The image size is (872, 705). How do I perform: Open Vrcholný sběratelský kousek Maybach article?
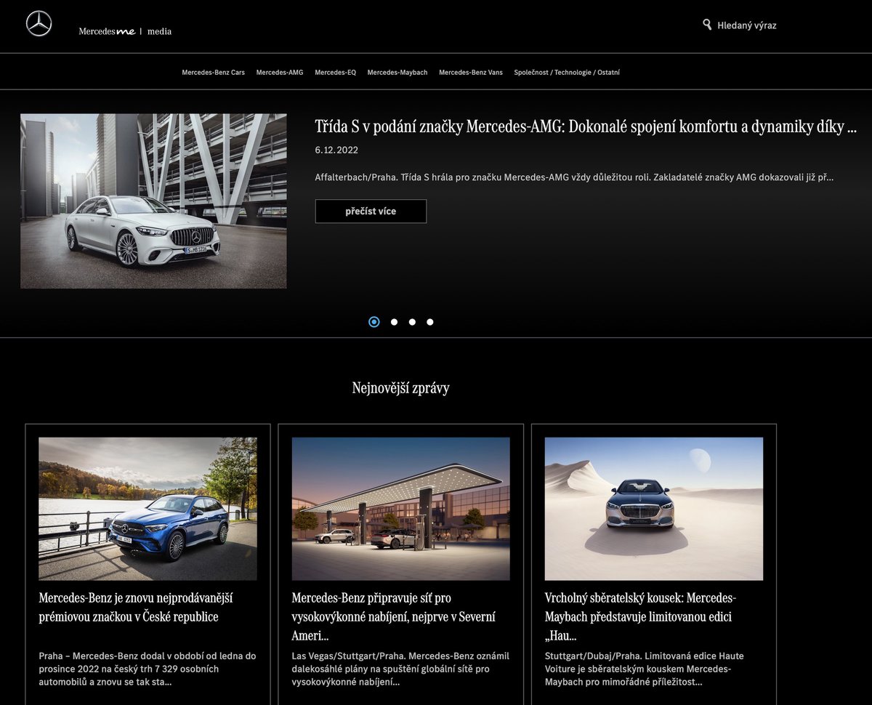click(x=640, y=617)
